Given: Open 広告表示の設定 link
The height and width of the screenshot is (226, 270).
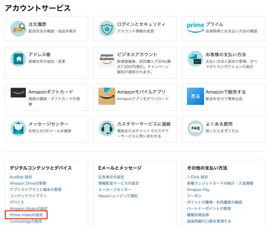Looking at the screenshot, I should (x=111, y=177).
